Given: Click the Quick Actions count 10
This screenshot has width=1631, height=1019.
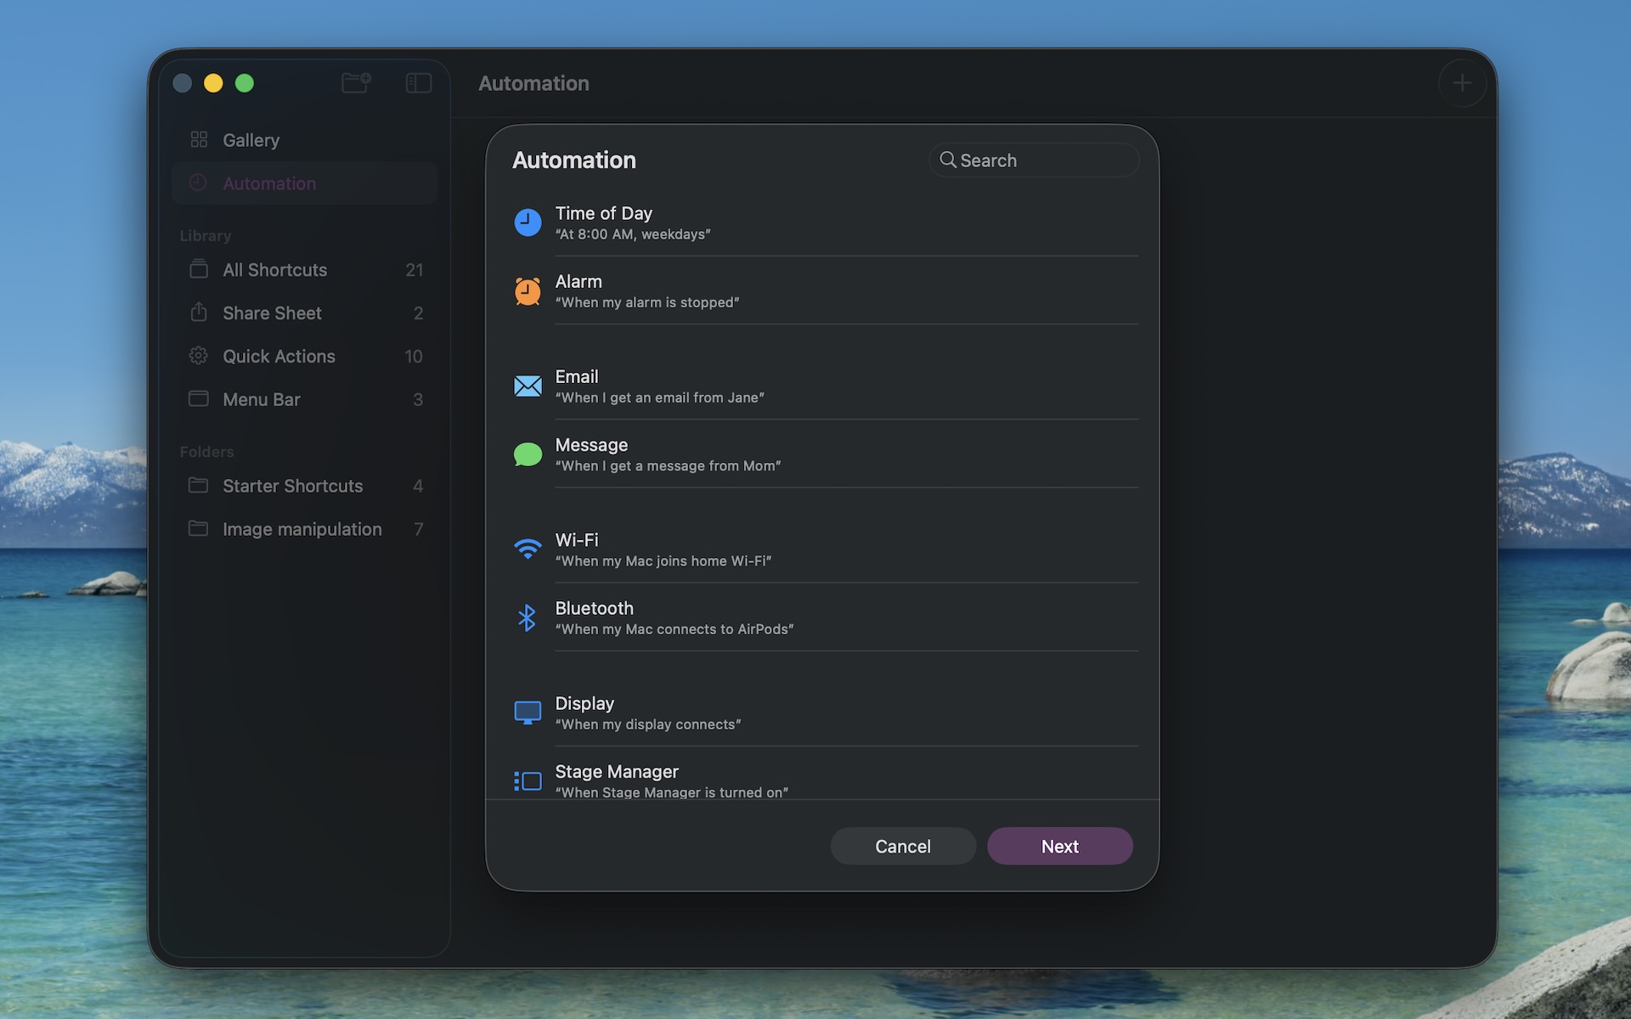Looking at the screenshot, I should [x=414, y=357].
